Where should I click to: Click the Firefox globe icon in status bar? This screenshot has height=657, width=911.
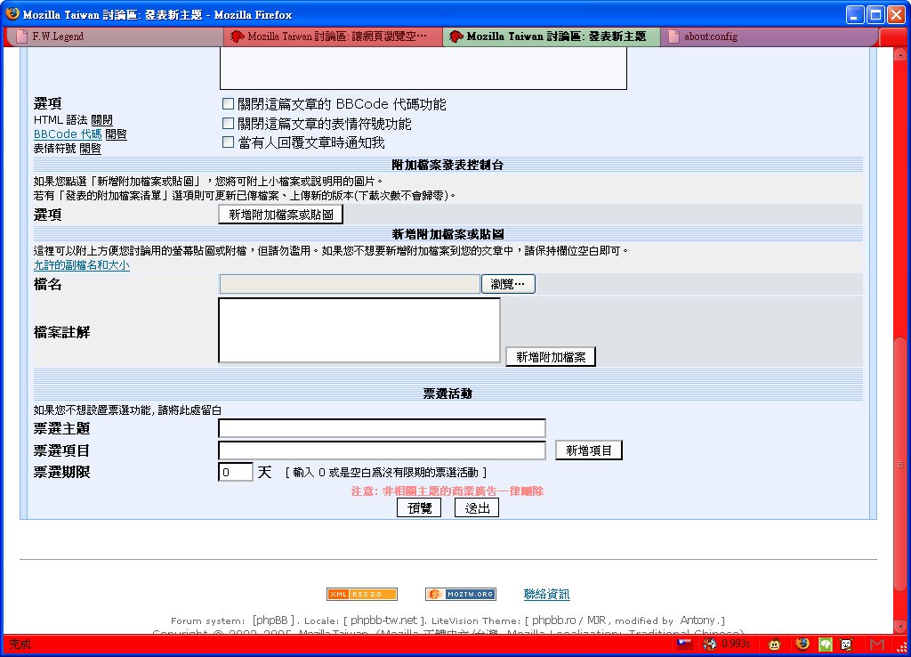(x=802, y=644)
